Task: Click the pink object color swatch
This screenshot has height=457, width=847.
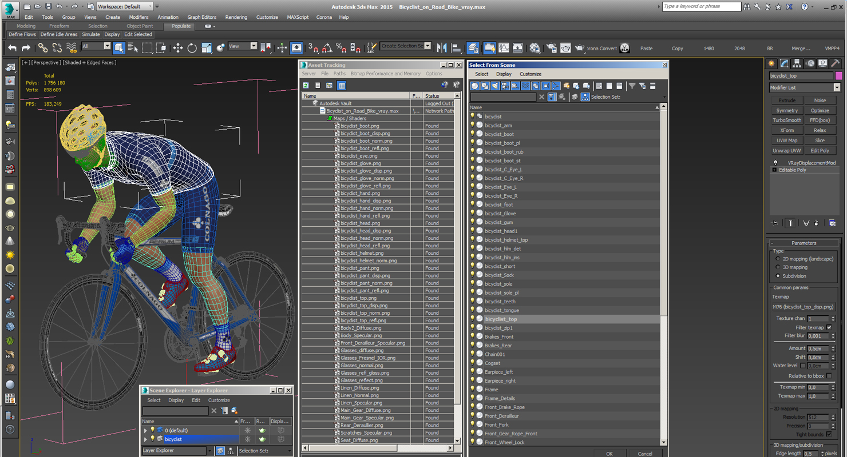Action: (838, 75)
